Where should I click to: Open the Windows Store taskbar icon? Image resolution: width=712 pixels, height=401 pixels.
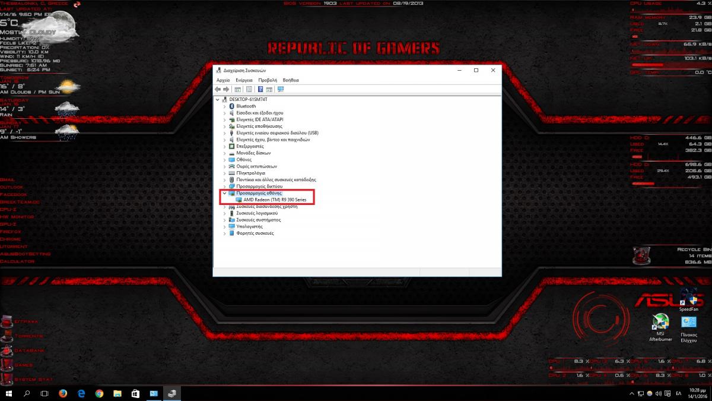point(135,393)
